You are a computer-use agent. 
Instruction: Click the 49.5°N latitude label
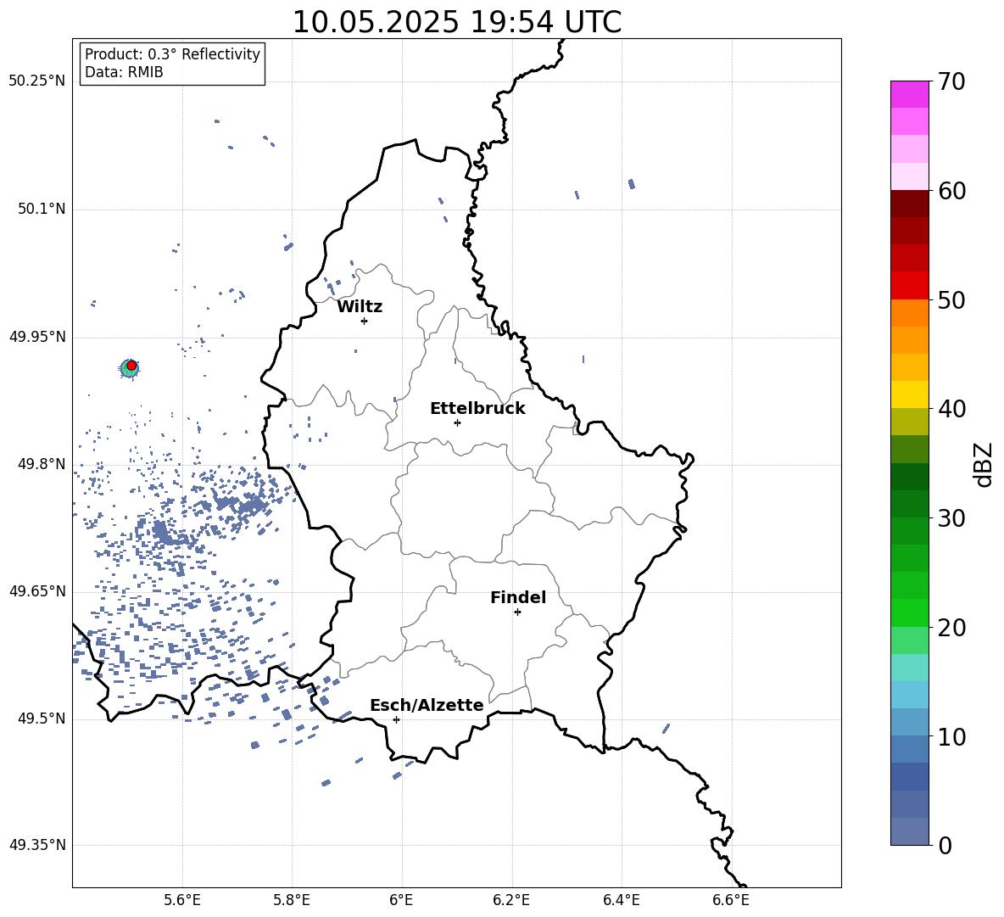point(42,719)
